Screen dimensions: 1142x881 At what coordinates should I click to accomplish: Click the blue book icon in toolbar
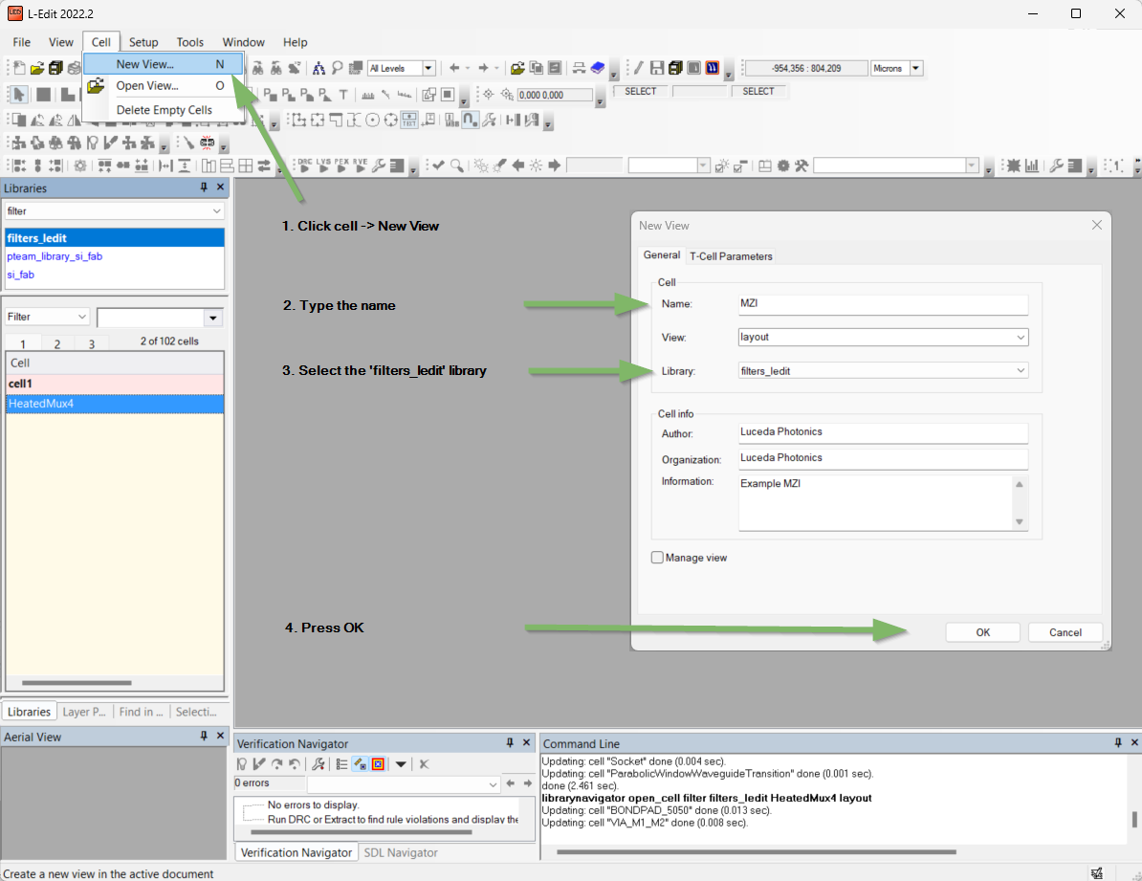click(598, 68)
